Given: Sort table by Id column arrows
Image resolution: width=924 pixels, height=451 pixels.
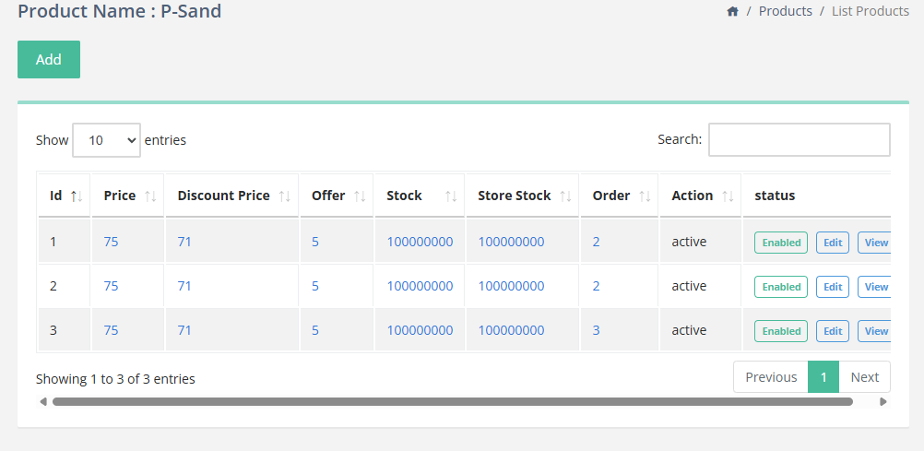Looking at the screenshot, I should (x=77, y=196).
